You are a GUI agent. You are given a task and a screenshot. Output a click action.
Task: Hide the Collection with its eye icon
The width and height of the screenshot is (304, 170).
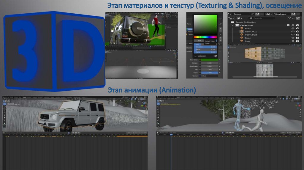293,25
